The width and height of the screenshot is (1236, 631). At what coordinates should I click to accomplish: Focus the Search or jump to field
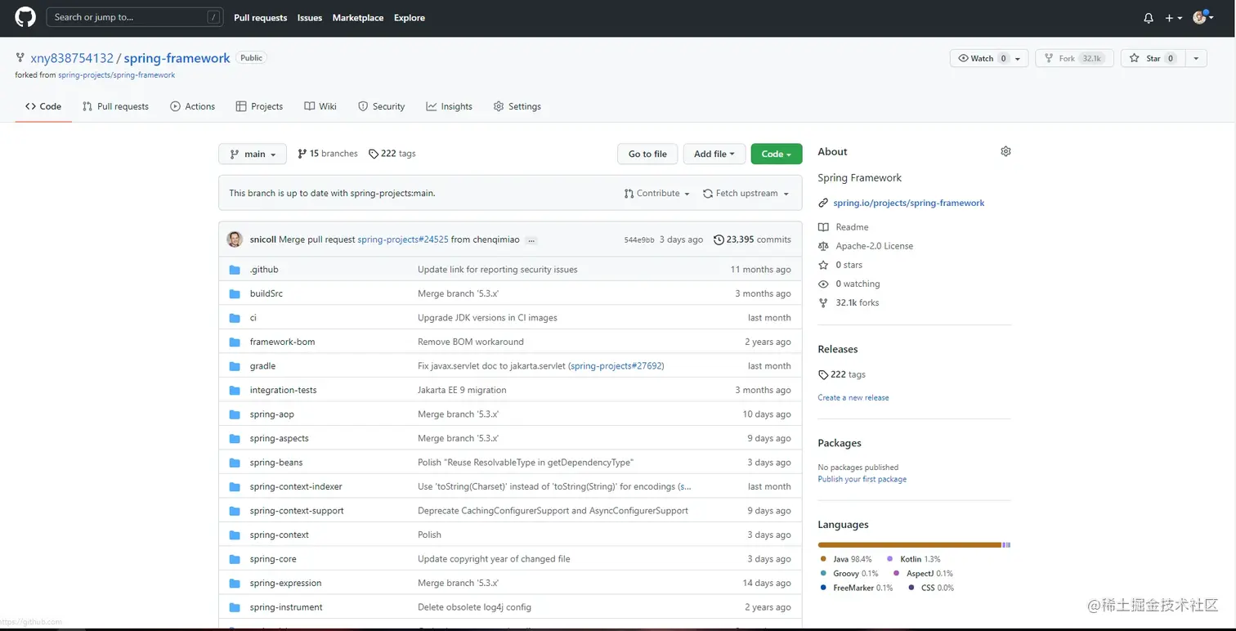tap(135, 17)
